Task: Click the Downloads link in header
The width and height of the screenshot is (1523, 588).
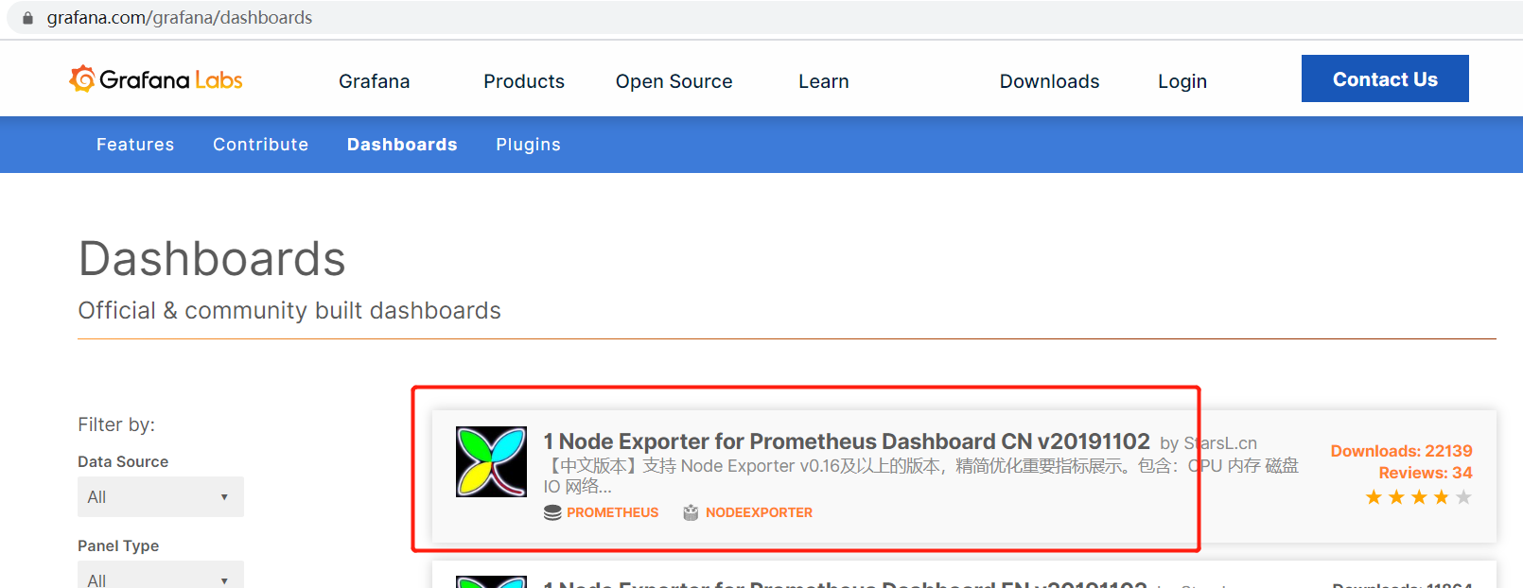Action: [x=1049, y=81]
